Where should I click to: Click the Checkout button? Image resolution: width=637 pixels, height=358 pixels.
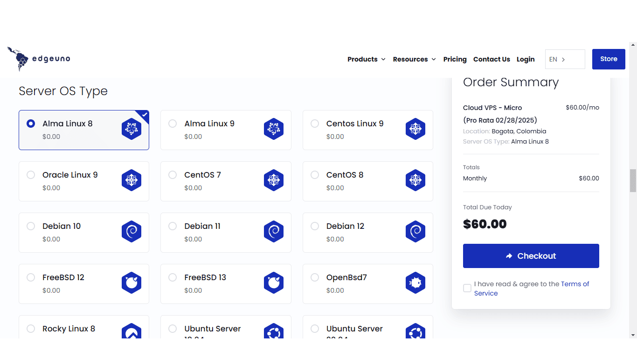coord(531,256)
